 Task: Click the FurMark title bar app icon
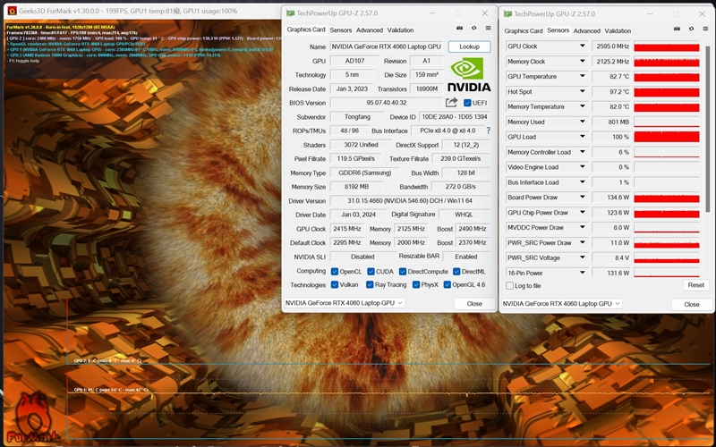(x=12, y=11)
